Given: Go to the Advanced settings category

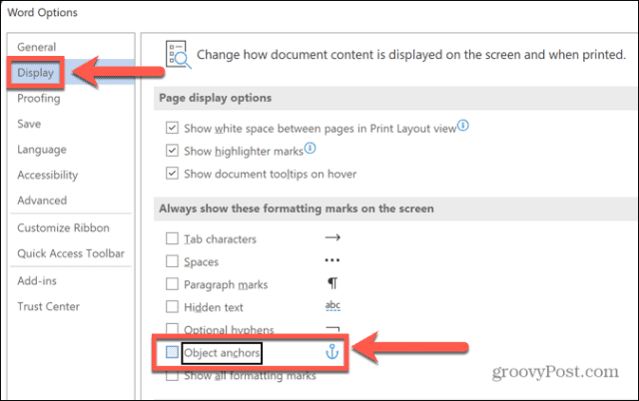Looking at the screenshot, I should click(x=42, y=200).
